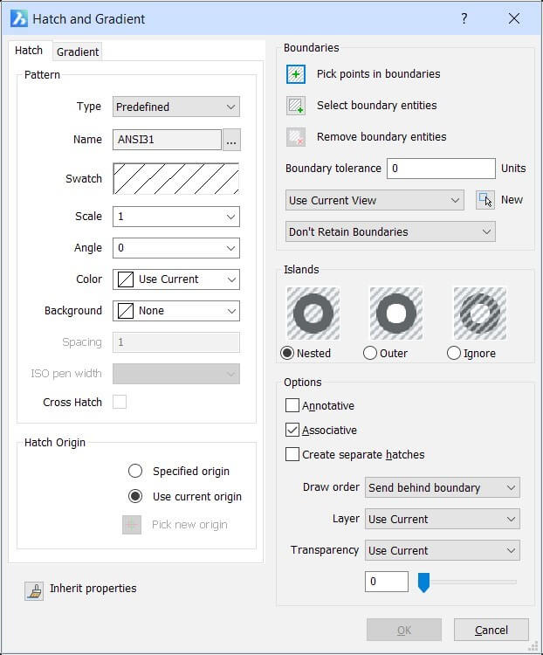Uncheck the Associative checkbox
The image size is (543, 655).
(x=292, y=430)
